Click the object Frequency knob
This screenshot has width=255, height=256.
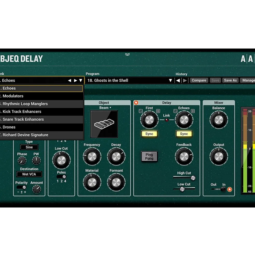(x=92, y=156)
